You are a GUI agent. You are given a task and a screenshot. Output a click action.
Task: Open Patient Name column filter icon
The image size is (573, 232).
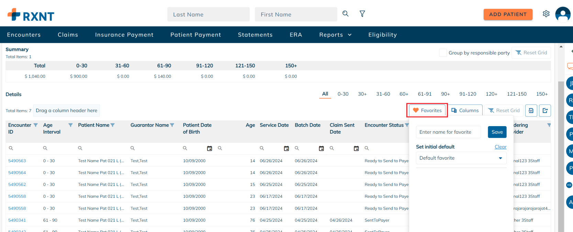click(x=113, y=125)
